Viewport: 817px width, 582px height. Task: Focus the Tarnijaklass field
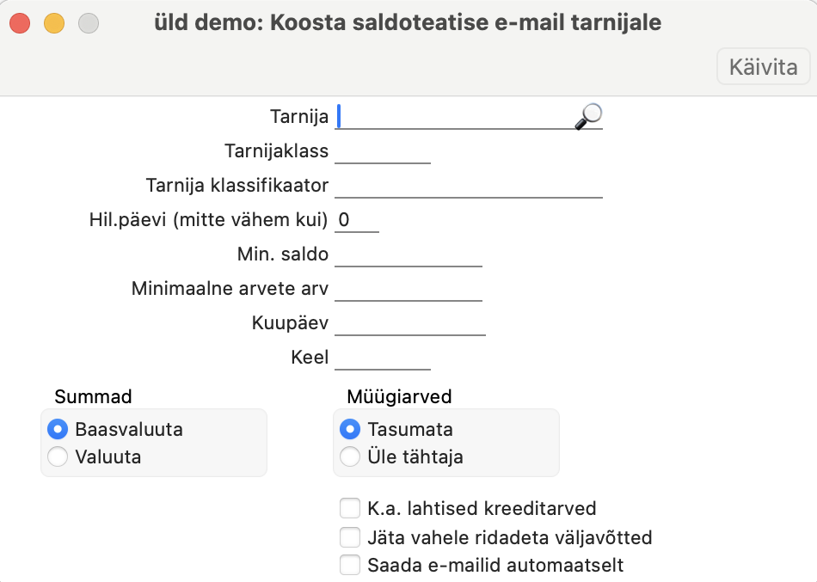[x=382, y=151]
